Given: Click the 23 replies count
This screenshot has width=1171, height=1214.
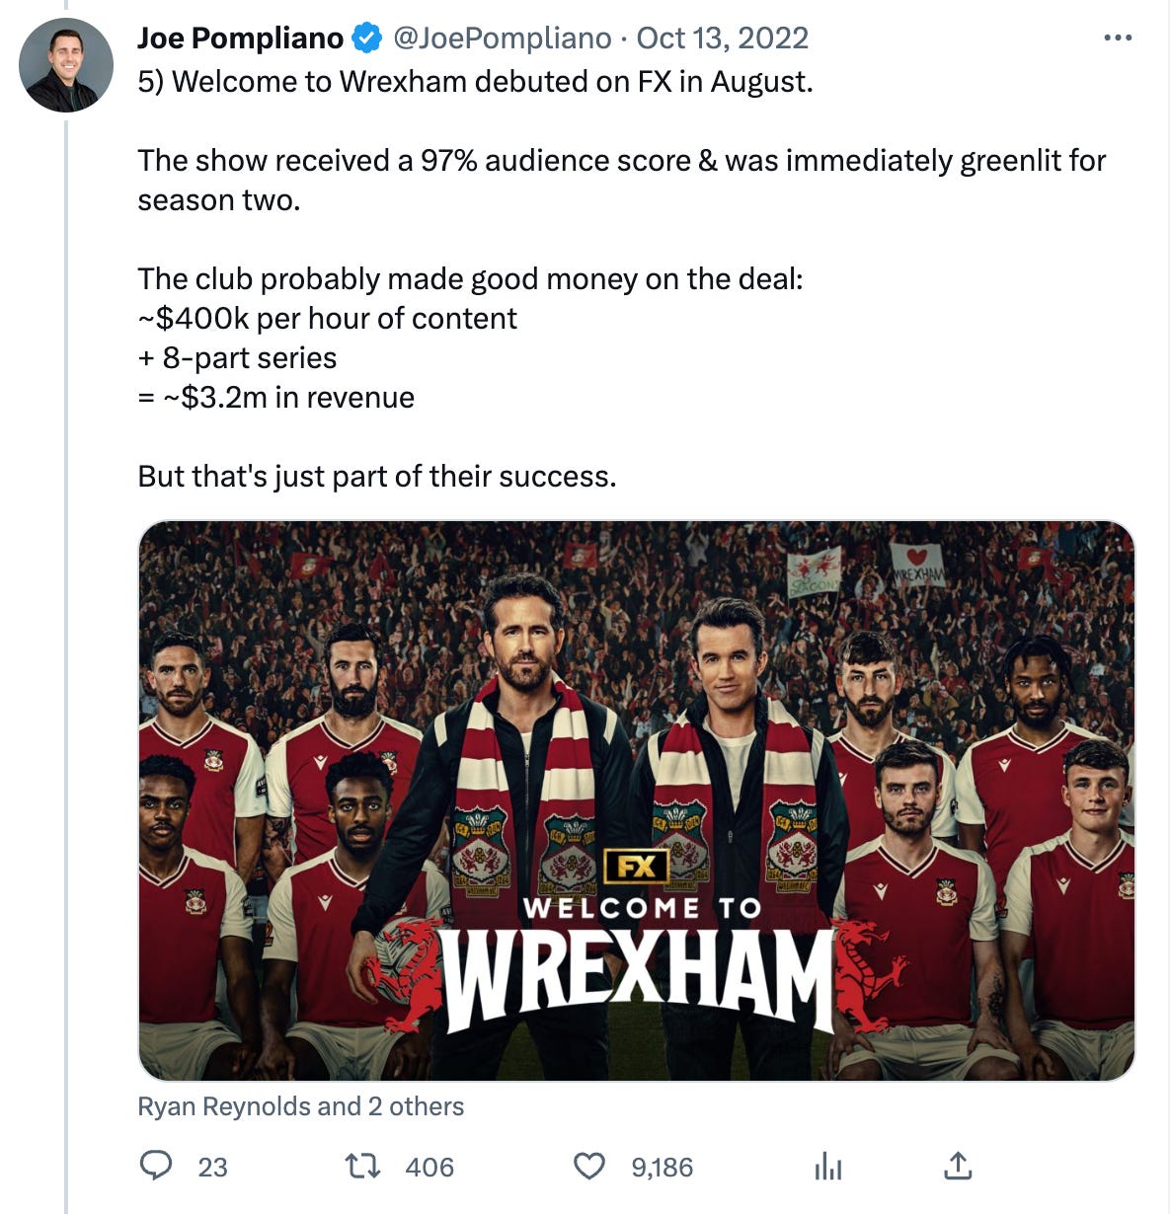Looking at the screenshot, I should pyautogui.click(x=212, y=1167).
